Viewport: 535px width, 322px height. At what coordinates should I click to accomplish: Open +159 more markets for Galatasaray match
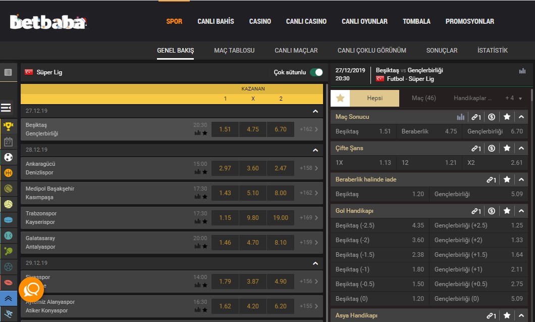click(x=308, y=242)
